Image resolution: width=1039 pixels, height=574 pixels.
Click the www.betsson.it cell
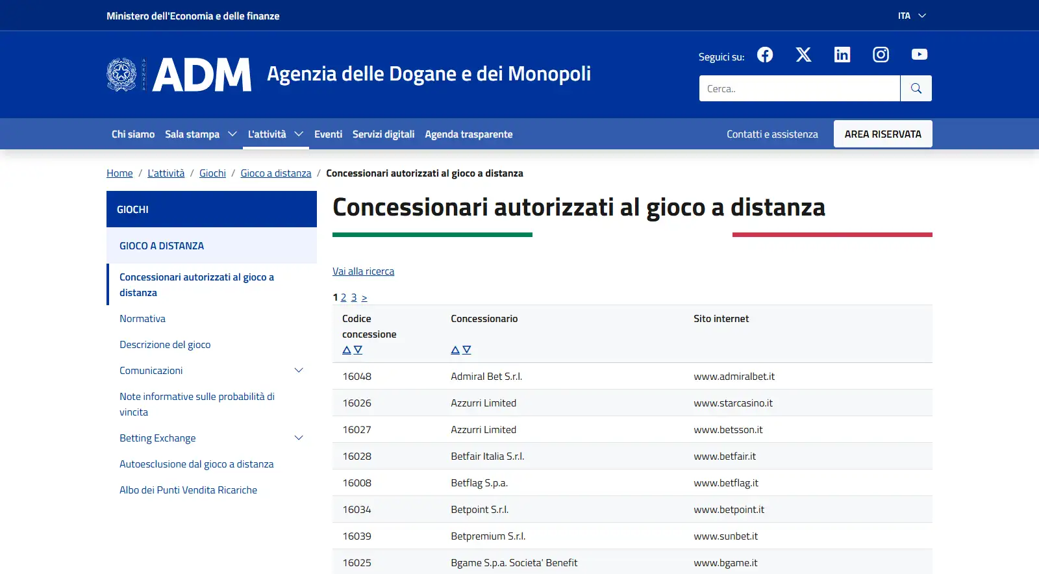tap(728, 429)
